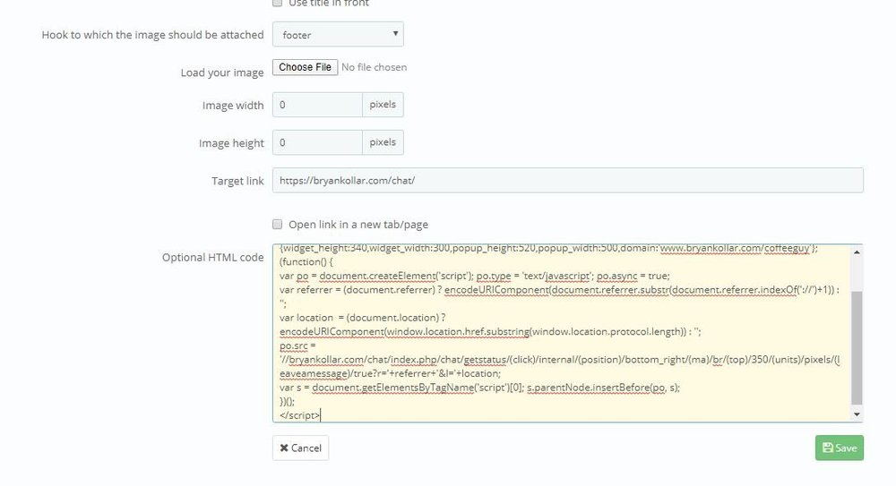This screenshot has width=896, height=486.
Task: Click the 'Hook to which the image should be attached' label
Action: [x=152, y=35]
